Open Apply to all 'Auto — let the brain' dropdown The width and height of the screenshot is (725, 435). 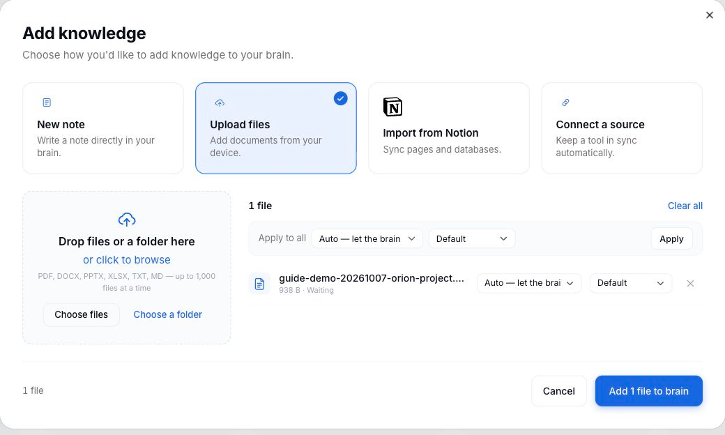click(x=367, y=238)
